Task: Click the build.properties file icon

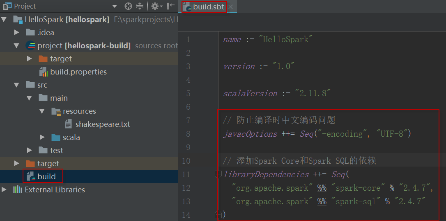Action: pos(44,72)
